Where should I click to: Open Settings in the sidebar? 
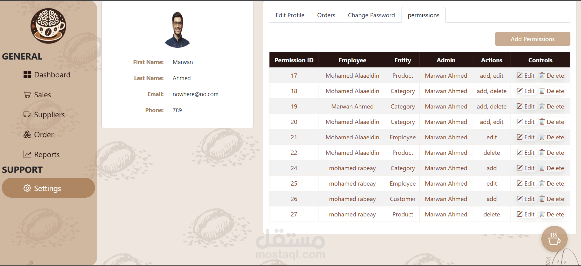(48, 188)
